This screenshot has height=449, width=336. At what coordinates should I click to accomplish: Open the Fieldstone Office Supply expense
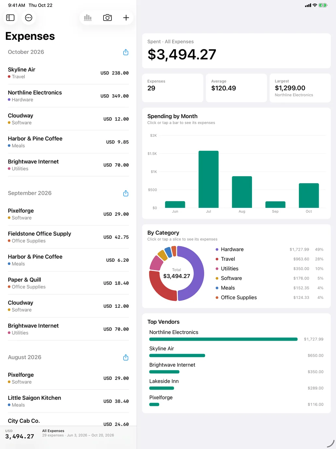point(68,237)
